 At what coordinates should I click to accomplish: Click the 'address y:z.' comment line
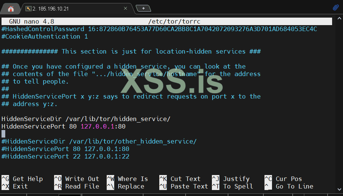tap(29, 104)
